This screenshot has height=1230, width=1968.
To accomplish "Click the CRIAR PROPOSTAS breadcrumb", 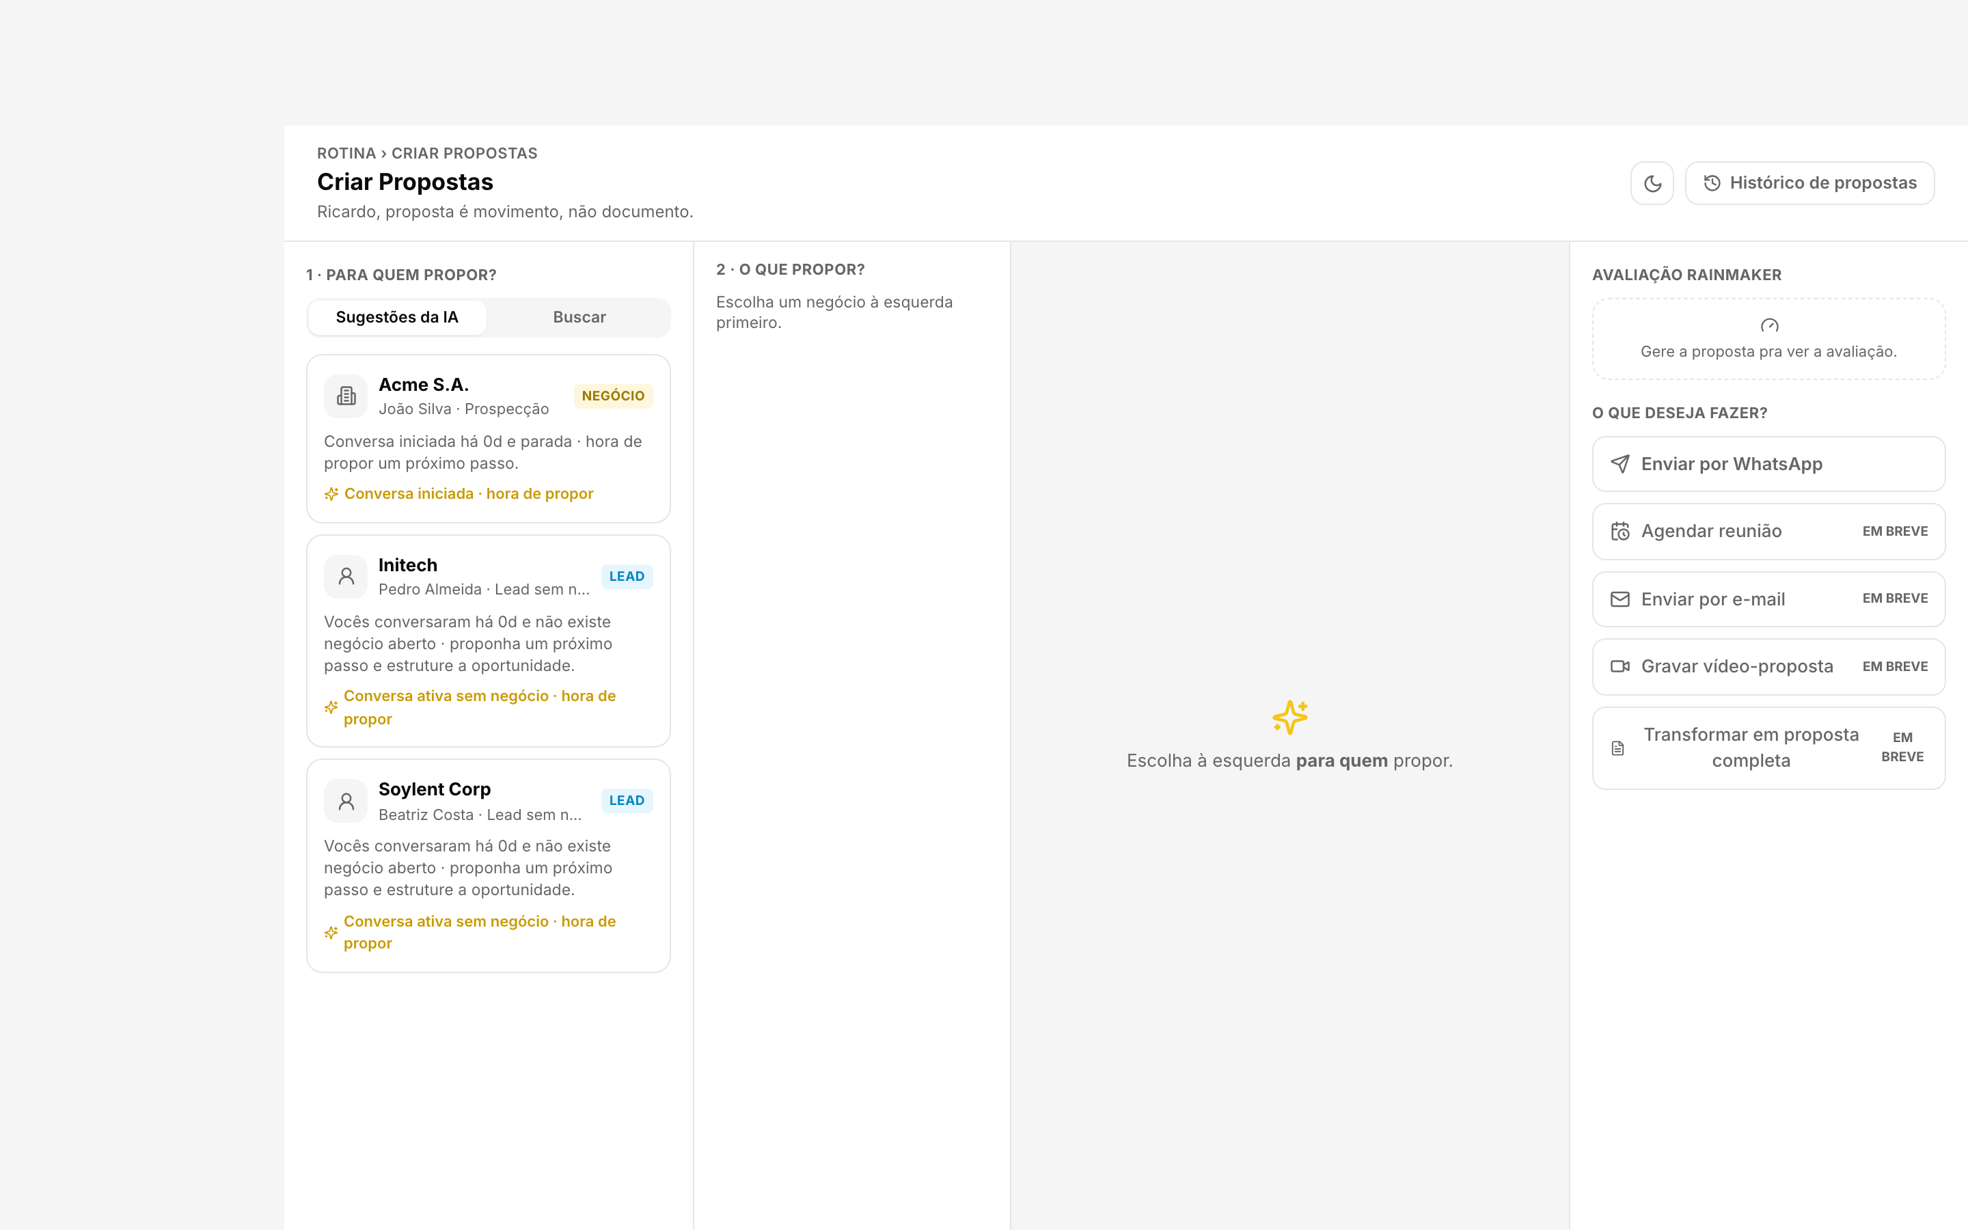I will (465, 153).
